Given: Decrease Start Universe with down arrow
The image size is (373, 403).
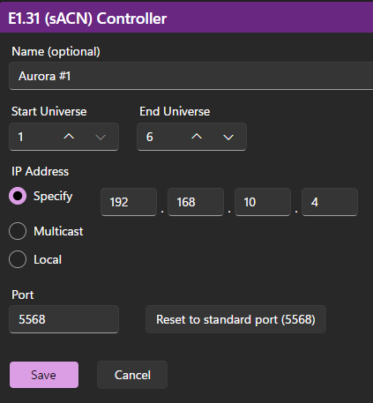Looking at the screenshot, I should click(x=101, y=137).
